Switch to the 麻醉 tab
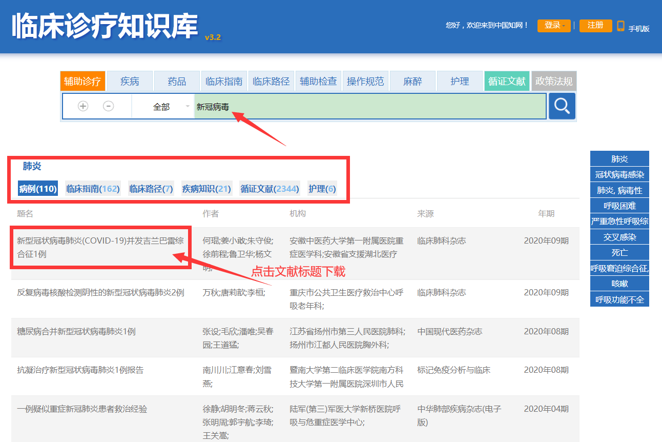Viewport: 662px width, 442px height. coord(412,81)
